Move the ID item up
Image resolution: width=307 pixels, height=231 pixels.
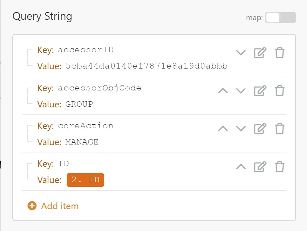pos(241,166)
